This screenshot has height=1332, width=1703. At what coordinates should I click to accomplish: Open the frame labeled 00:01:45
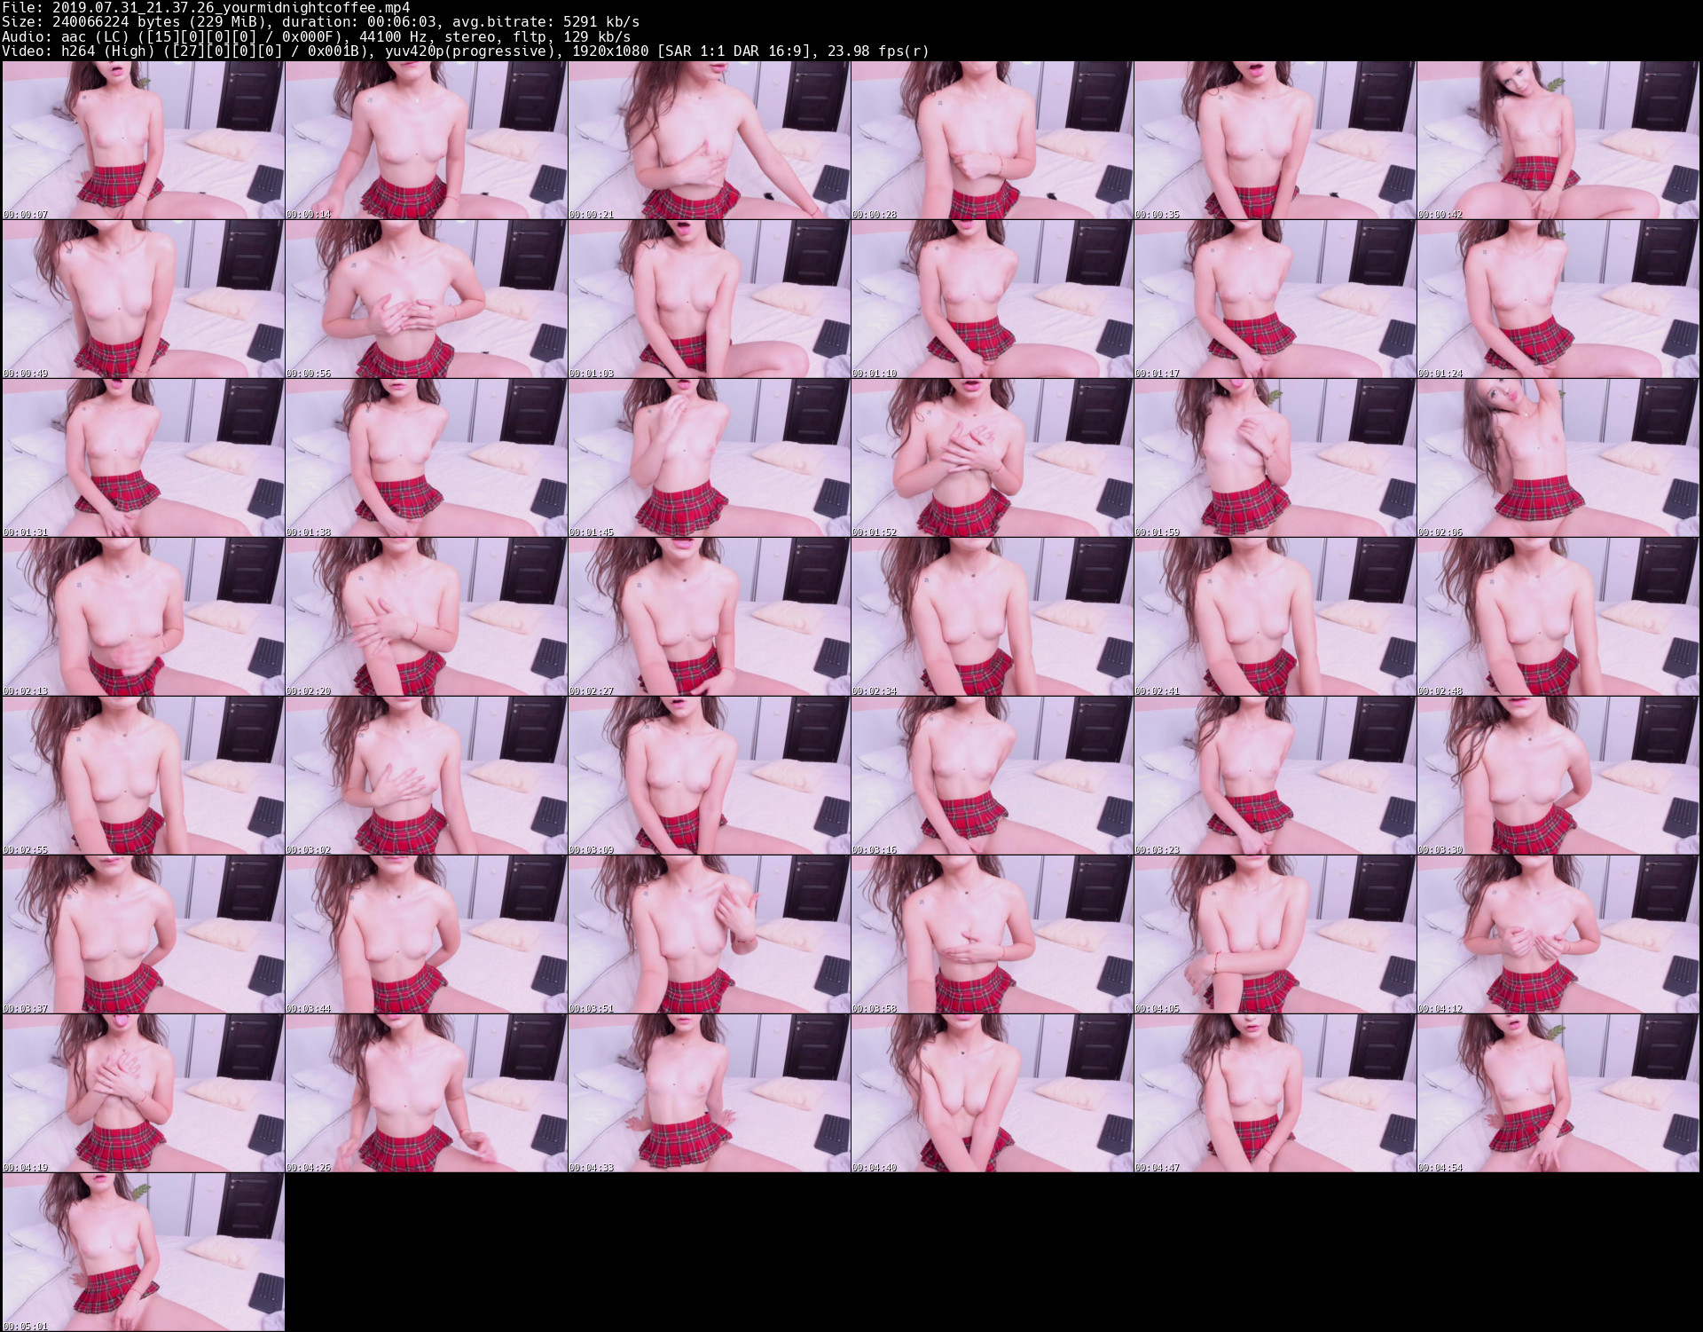710,458
